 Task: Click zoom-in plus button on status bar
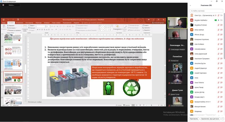[159, 105]
